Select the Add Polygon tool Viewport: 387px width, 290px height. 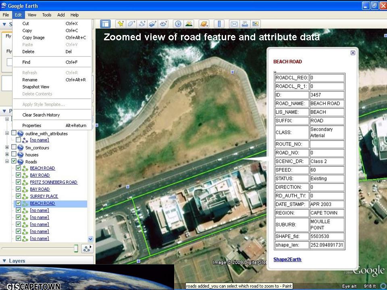coord(131,24)
